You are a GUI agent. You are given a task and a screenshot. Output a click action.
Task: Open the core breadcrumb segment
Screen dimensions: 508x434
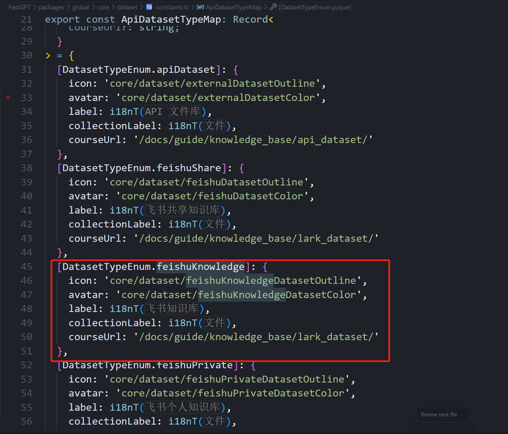coord(103,7)
